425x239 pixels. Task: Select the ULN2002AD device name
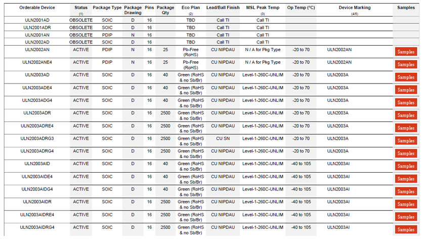[37, 42]
